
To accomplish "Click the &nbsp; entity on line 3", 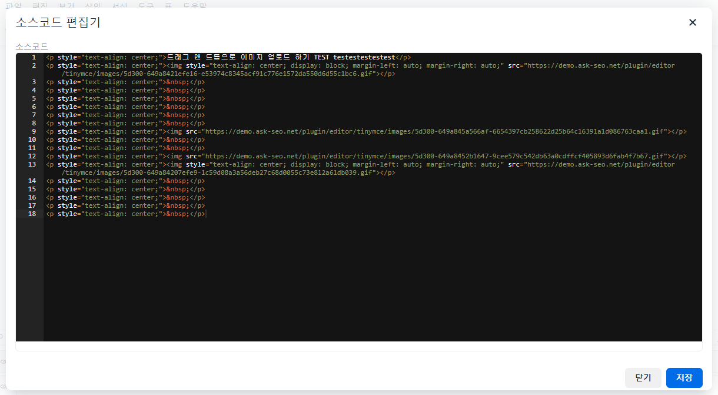I will 178,82.
